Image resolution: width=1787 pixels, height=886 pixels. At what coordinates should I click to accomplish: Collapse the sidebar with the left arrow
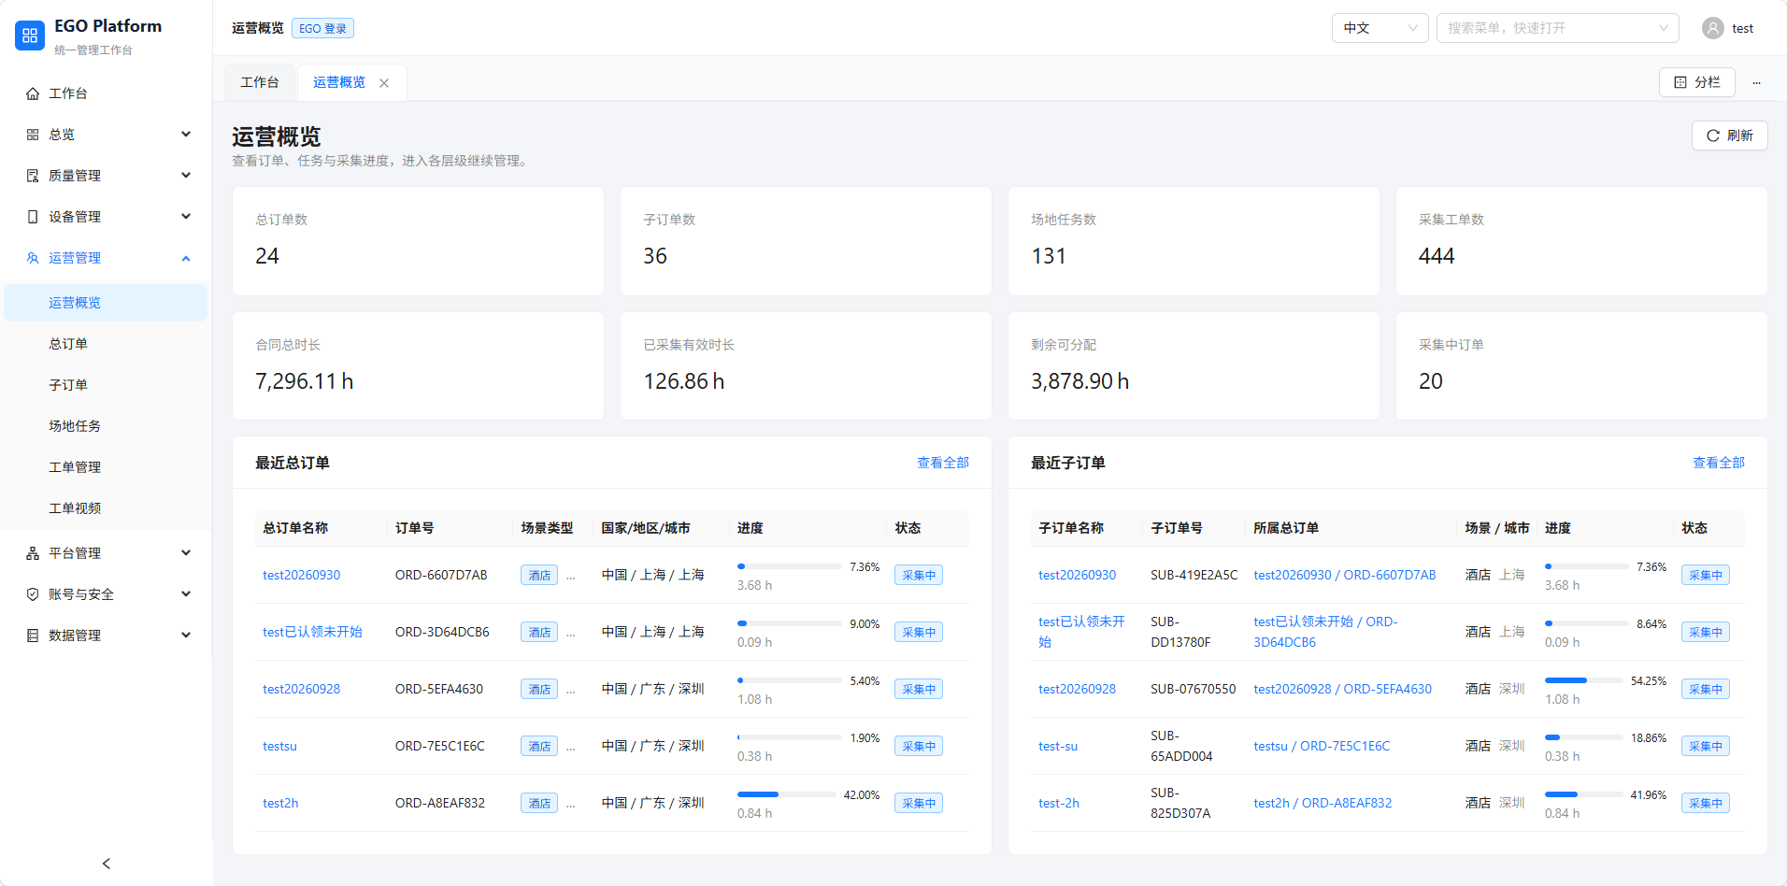click(x=107, y=864)
